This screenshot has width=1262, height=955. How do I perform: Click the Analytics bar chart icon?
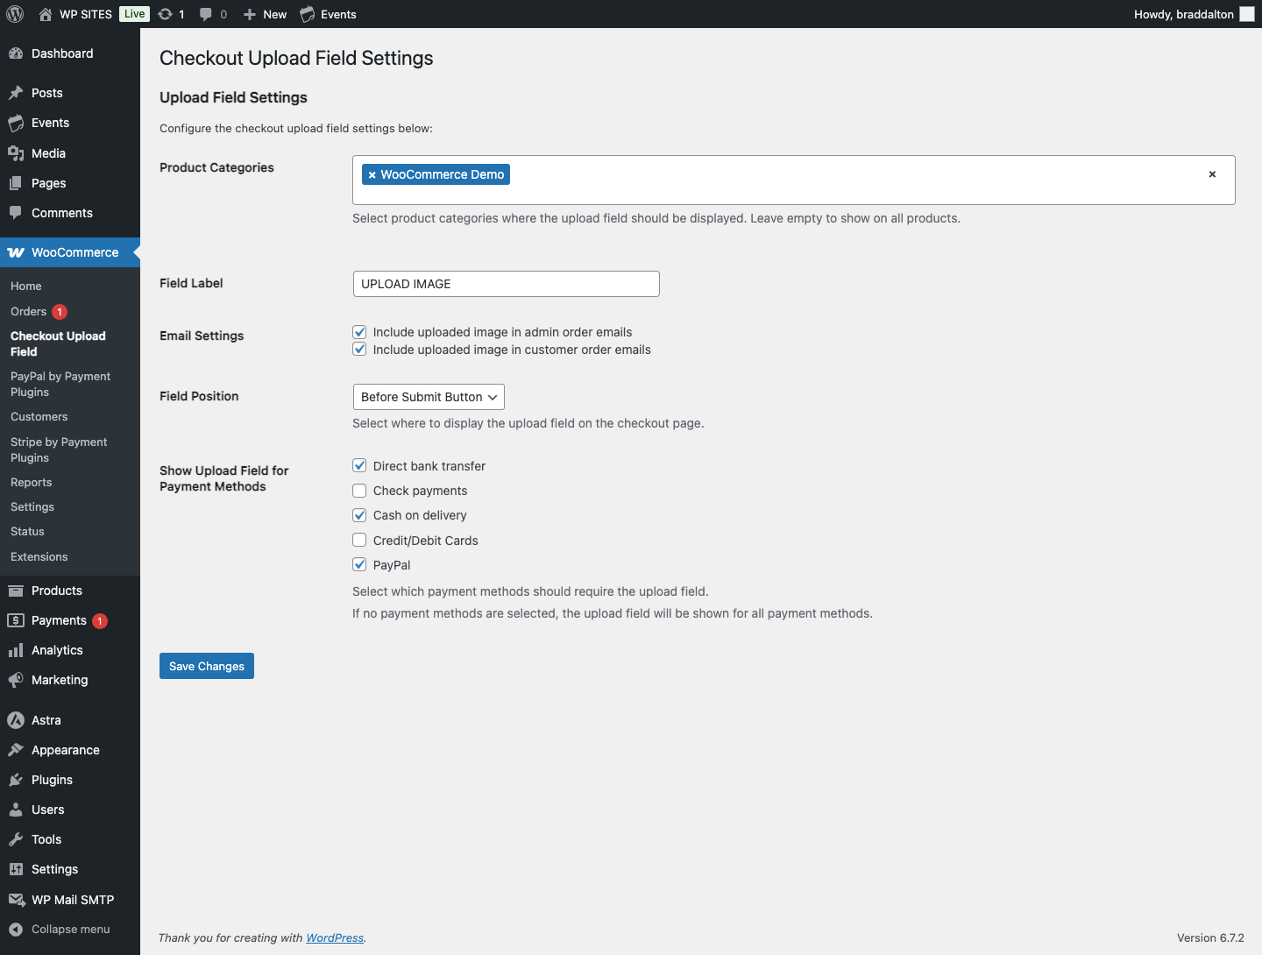tap(16, 650)
